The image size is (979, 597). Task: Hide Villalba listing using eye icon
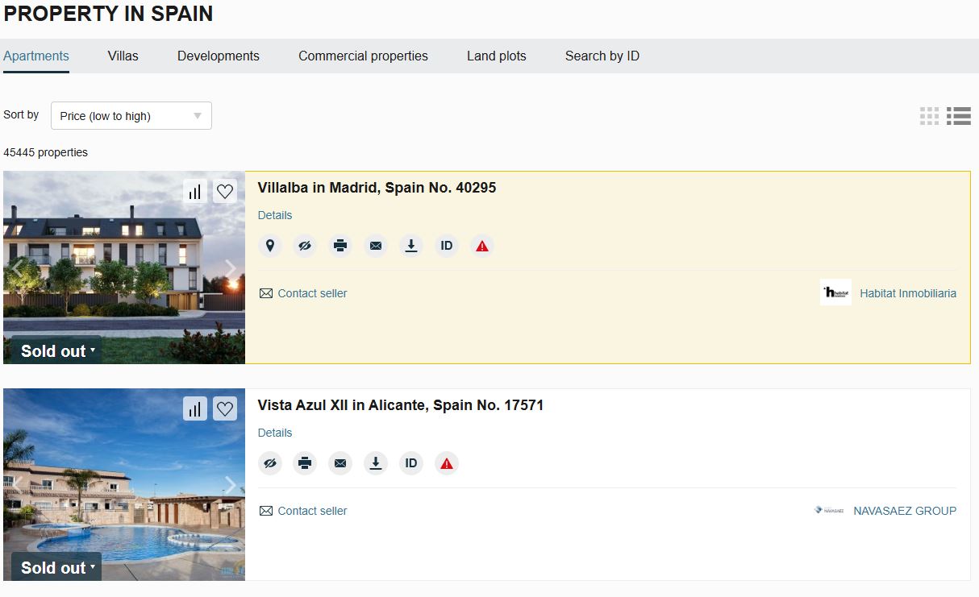coord(305,246)
